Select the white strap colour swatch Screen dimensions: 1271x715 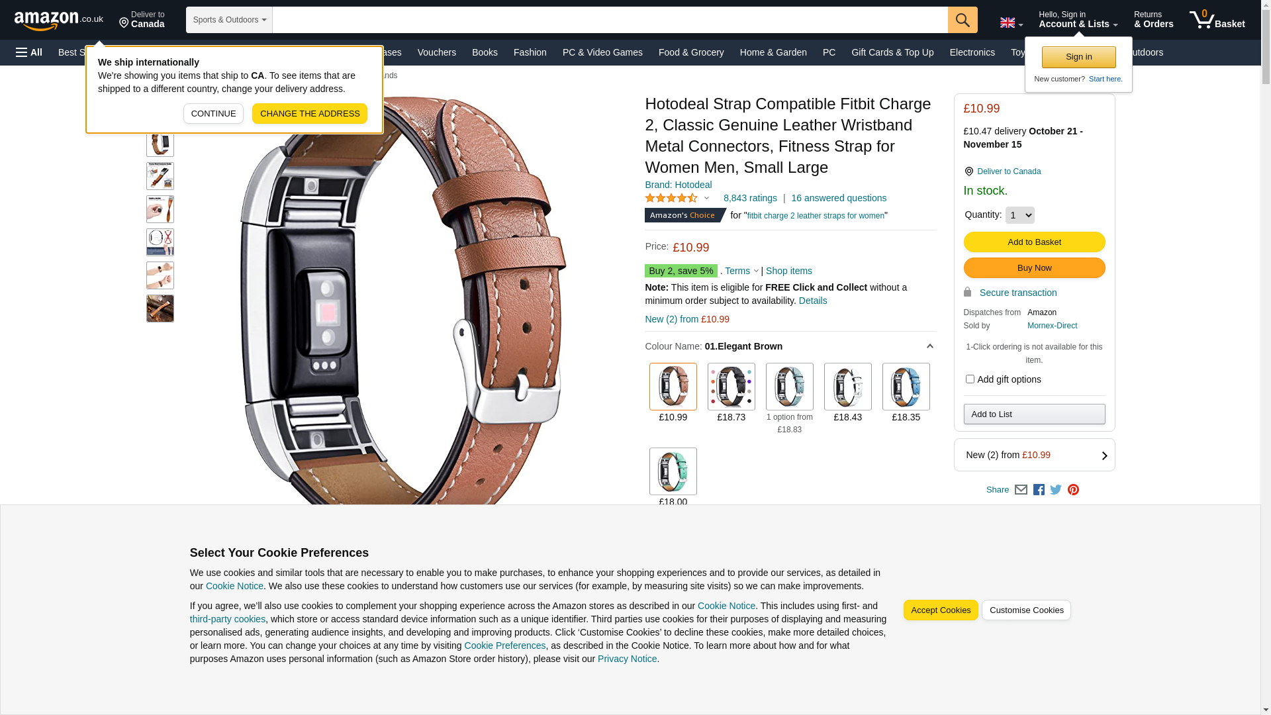point(848,387)
